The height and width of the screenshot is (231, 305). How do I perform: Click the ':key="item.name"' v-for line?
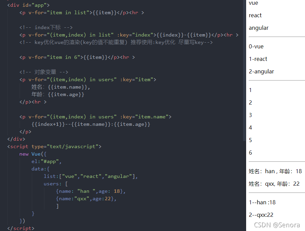[x=95, y=117]
